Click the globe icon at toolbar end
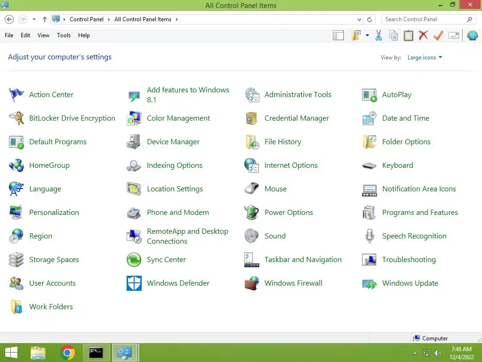 pyautogui.click(x=472, y=35)
